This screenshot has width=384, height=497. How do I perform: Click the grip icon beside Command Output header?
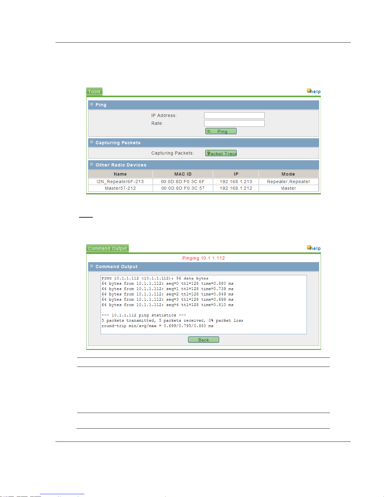pyautogui.click(x=92, y=266)
